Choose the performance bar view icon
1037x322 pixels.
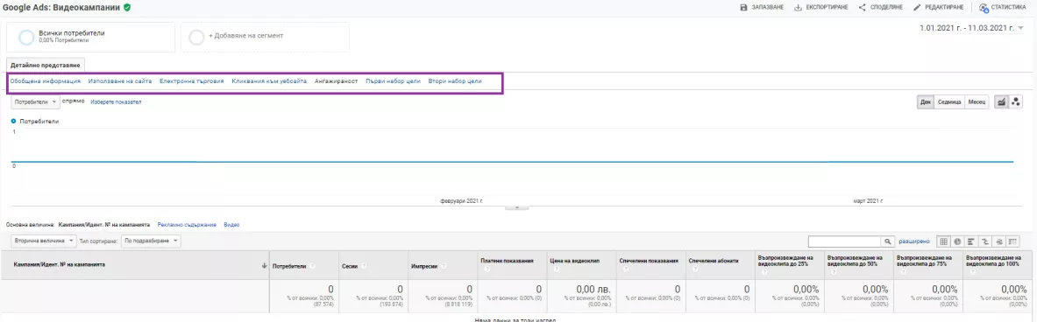[x=971, y=241]
